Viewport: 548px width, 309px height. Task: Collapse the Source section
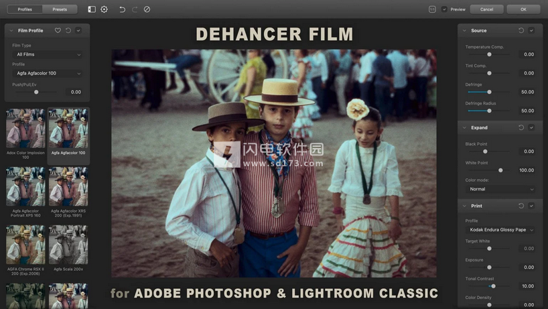tap(464, 30)
